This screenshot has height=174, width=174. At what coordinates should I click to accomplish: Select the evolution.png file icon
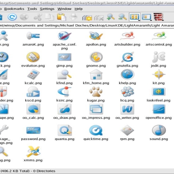point(33,57)
